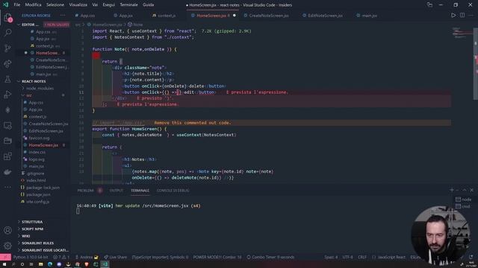Screen dimensions: 478x268
Task: Expand the STRUTTURA section
Action: click(32, 222)
